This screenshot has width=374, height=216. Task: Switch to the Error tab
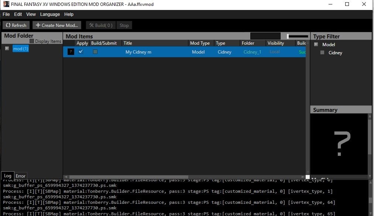(x=21, y=176)
